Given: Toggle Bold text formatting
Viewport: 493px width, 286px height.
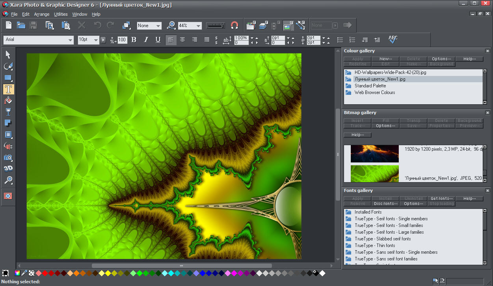Looking at the screenshot, I should click(134, 40).
